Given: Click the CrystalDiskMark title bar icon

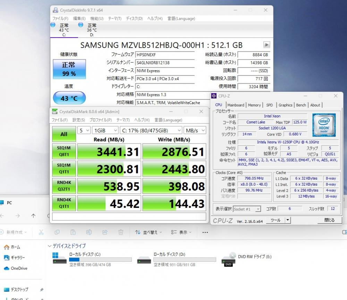Looking at the screenshot, I should (x=55, y=112).
